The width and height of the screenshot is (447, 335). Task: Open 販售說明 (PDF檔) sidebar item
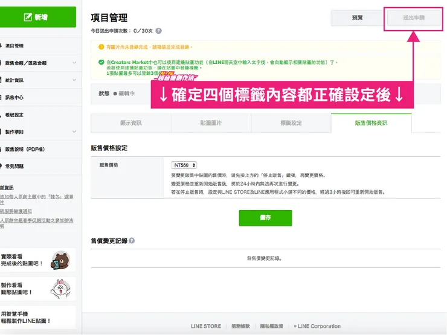25,149
